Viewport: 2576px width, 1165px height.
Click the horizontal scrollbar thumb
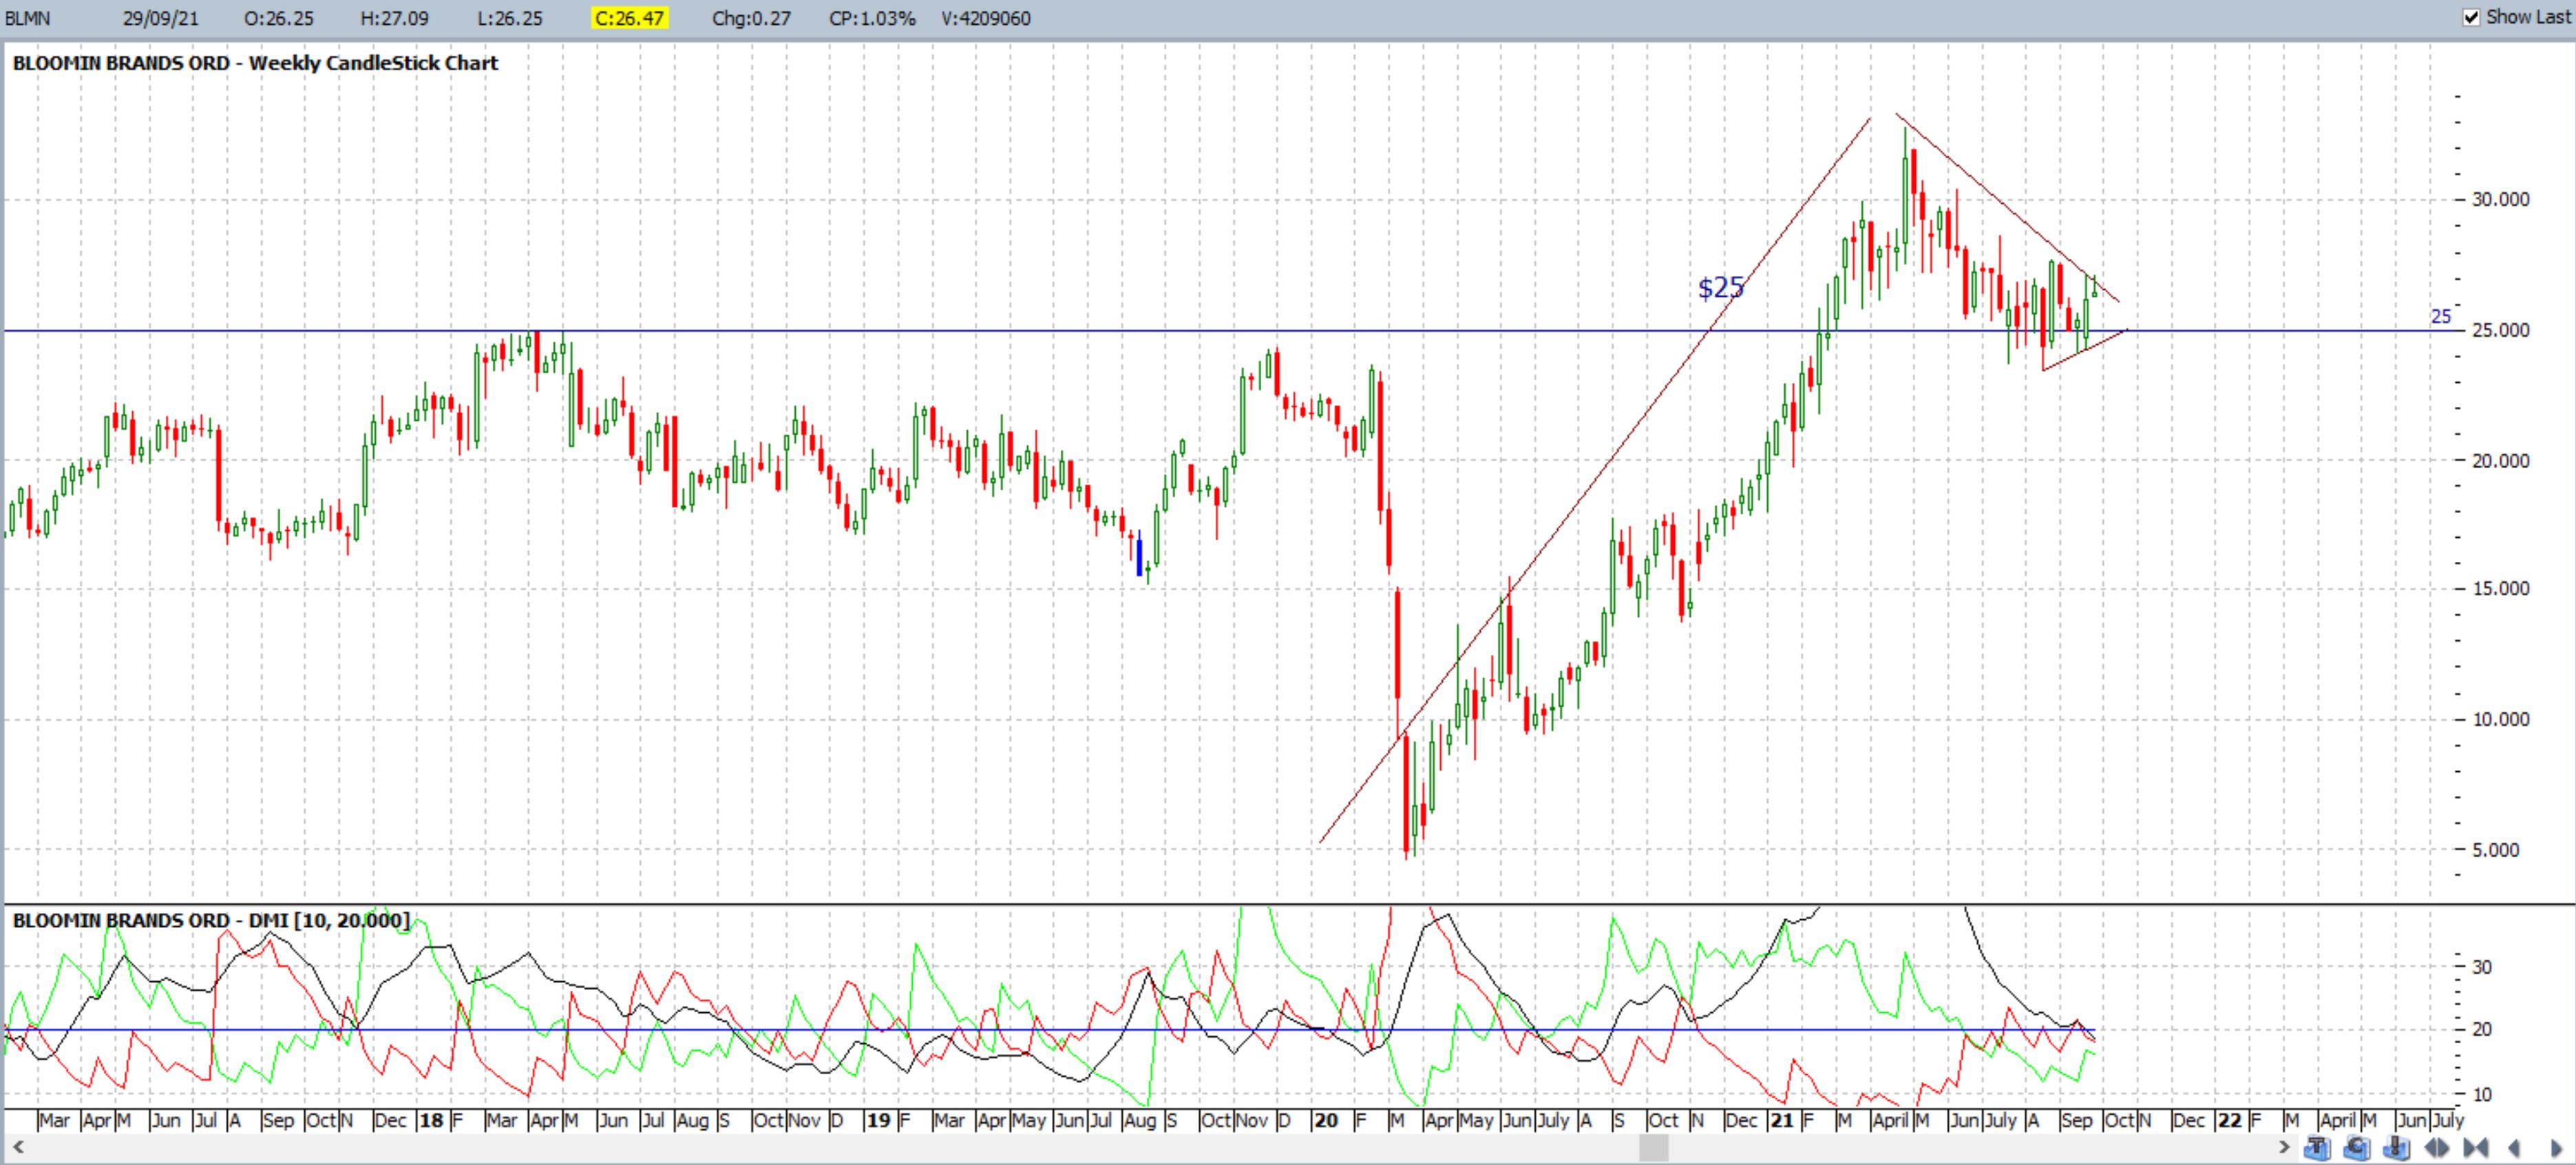click(1653, 1148)
